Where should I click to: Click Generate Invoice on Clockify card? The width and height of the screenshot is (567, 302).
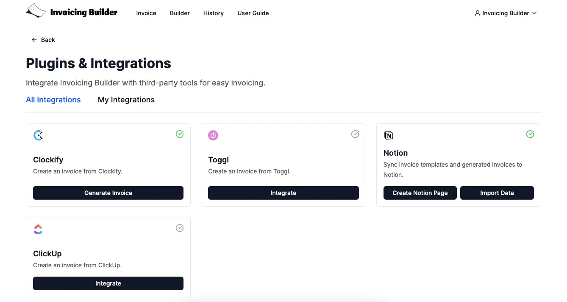pos(108,193)
